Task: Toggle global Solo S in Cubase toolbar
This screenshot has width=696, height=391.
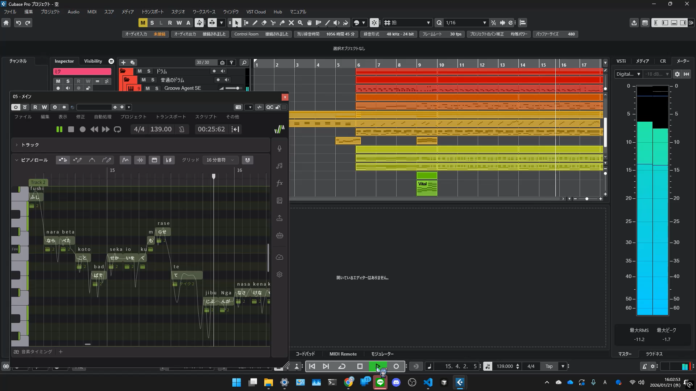Action: click(x=152, y=23)
